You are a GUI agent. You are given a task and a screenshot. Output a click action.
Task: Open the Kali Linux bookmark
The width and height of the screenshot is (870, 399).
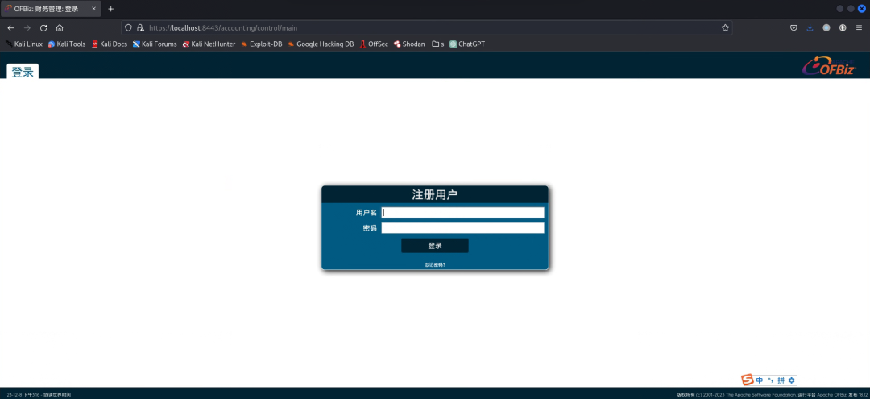[x=24, y=44]
